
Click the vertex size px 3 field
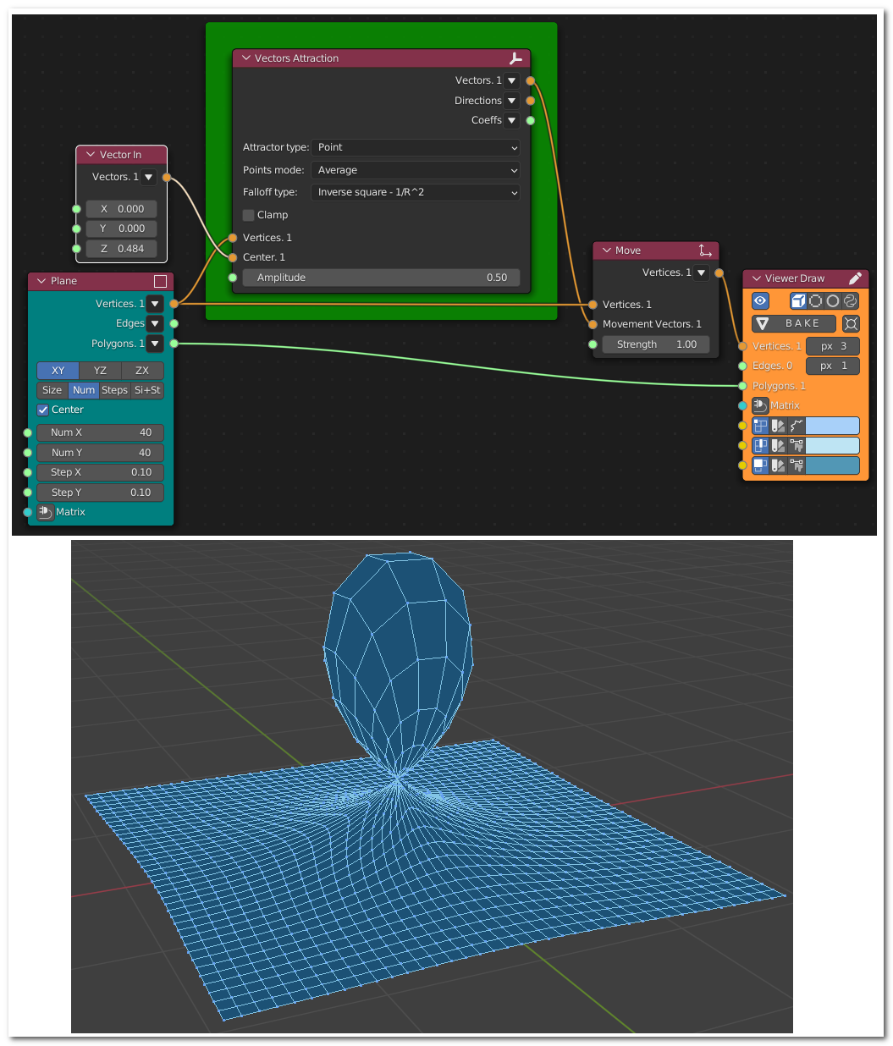click(x=833, y=346)
